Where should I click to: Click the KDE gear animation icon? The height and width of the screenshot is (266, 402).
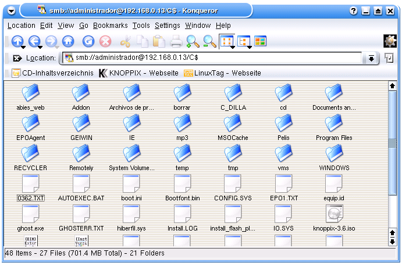[x=389, y=41]
